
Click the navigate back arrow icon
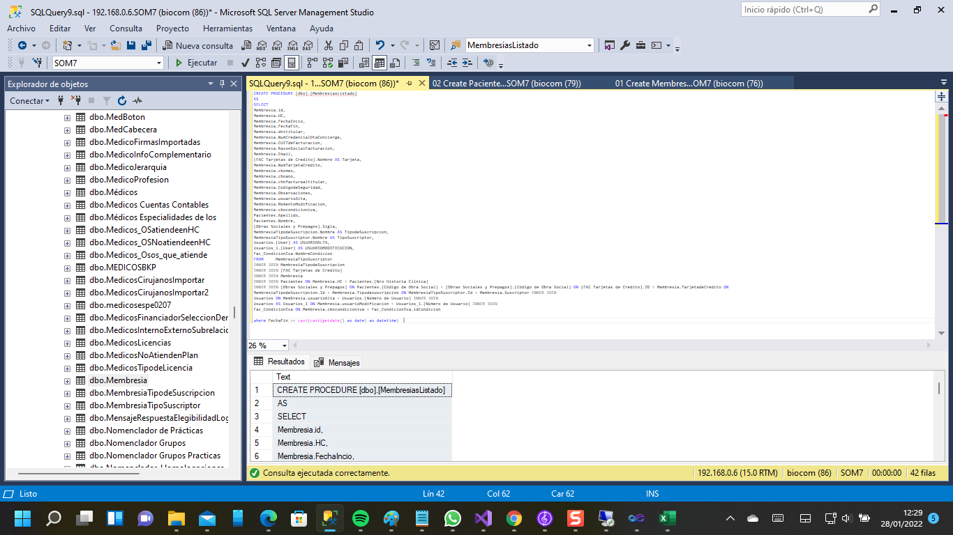click(x=22, y=45)
